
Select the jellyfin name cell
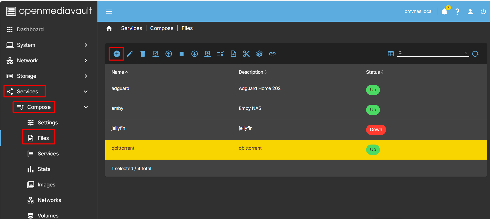click(118, 128)
